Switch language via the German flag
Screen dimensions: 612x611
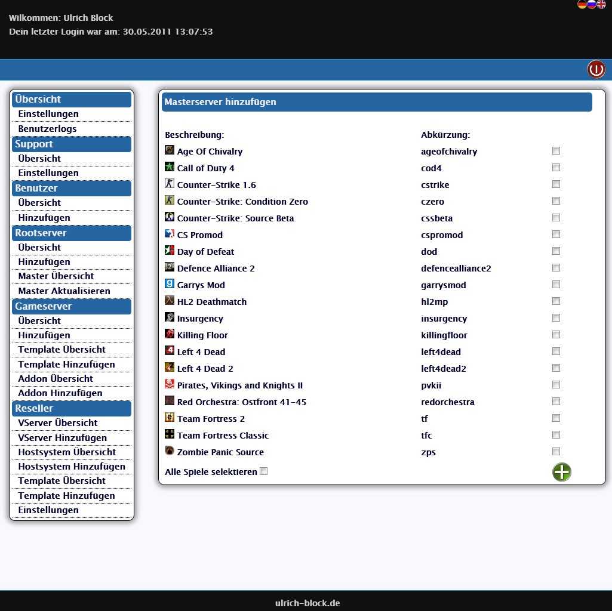click(582, 4)
